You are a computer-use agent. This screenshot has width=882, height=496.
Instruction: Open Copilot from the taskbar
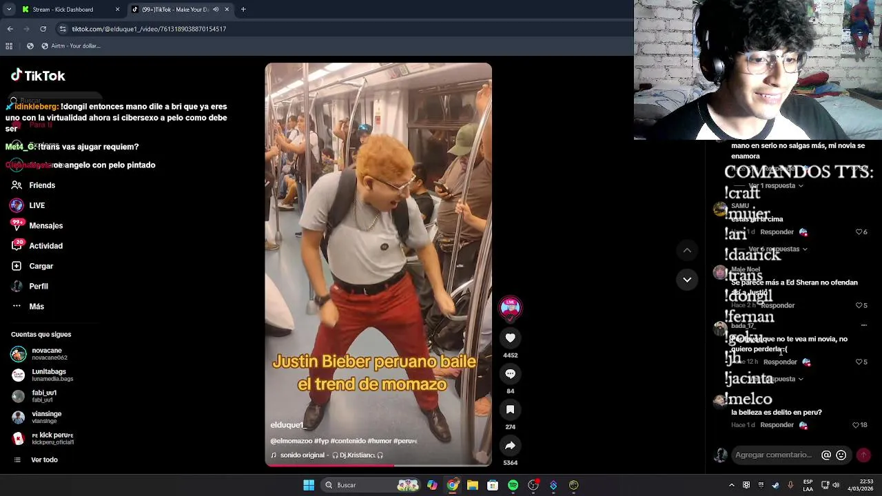[432, 485]
